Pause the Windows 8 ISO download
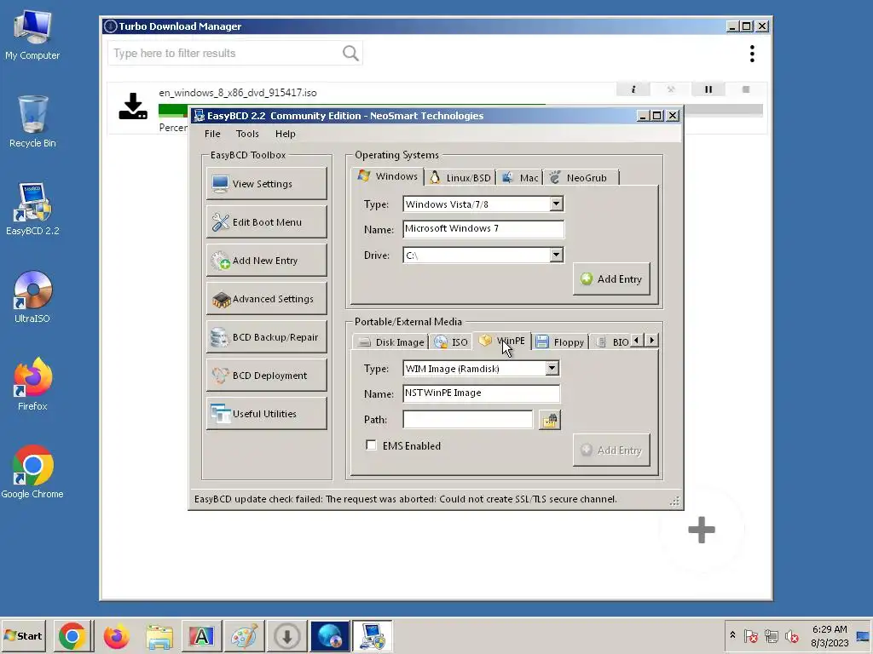 [708, 89]
